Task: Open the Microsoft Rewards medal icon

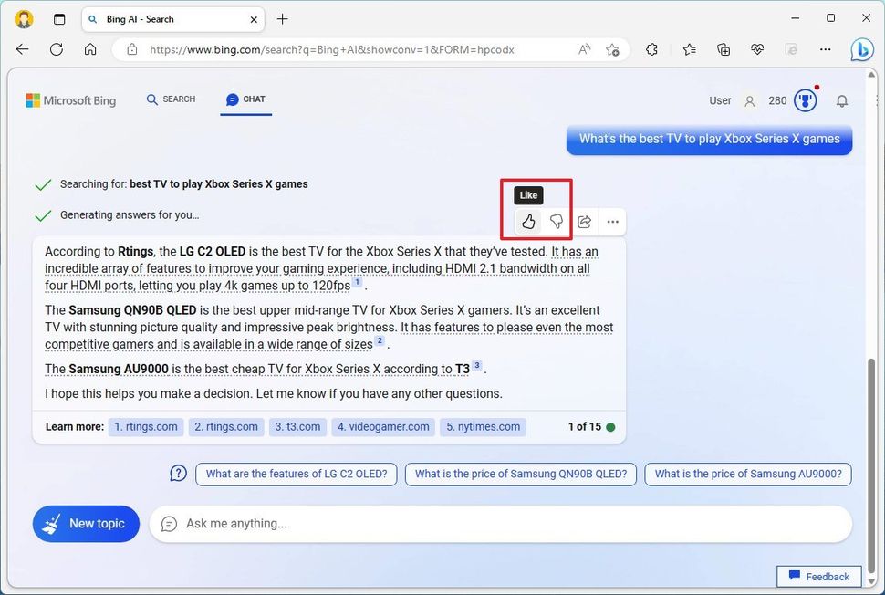Action: point(804,100)
